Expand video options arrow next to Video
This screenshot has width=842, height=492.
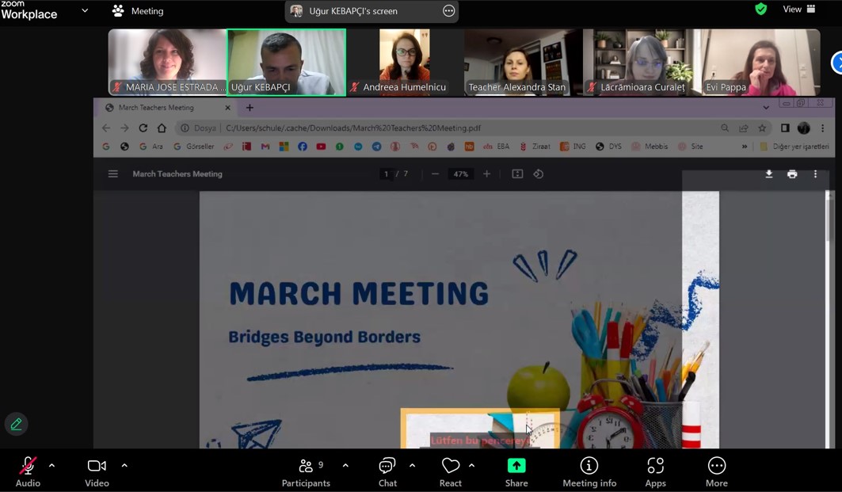click(124, 466)
